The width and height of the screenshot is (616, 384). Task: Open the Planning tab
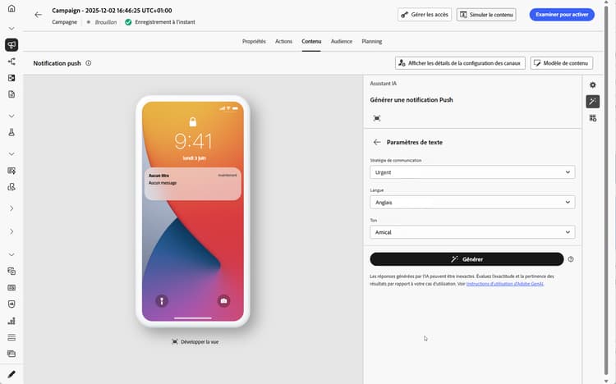click(x=371, y=41)
